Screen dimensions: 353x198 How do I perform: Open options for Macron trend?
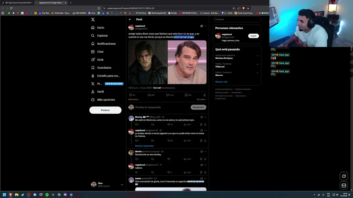(258, 73)
